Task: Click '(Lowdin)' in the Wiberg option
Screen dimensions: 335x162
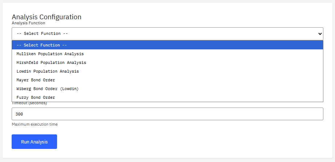Action: click(x=68, y=89)
